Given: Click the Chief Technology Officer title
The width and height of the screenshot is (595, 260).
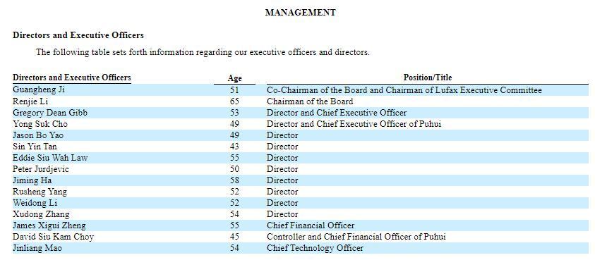Looking at the screenshot, I should [x=315, y=248].
